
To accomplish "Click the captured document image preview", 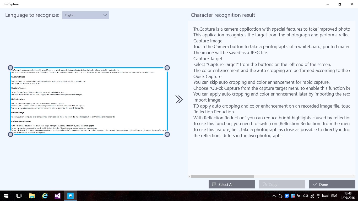I will [x=89, y=101].
